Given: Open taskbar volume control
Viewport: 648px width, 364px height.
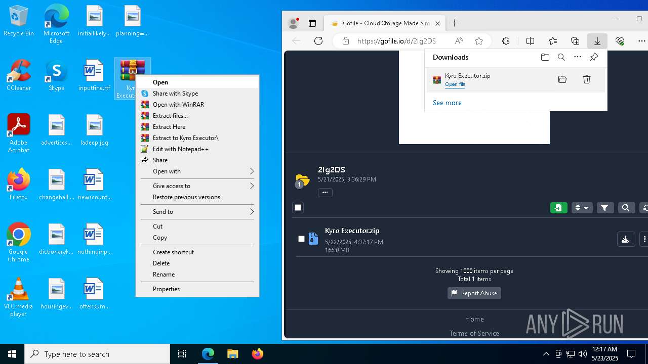Looking at the screenshot, I should tap(583, 354).
